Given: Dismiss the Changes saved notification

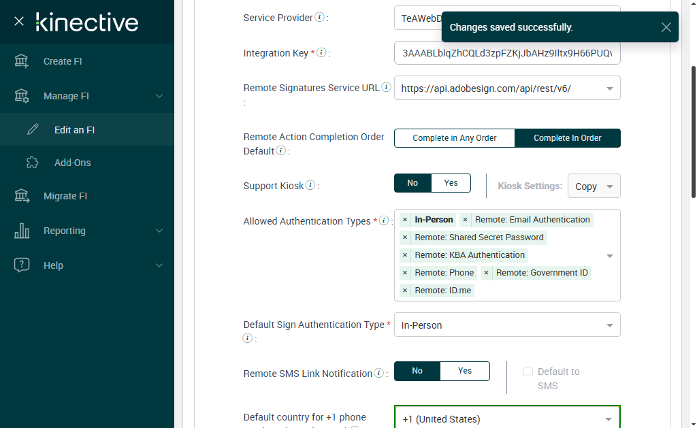Looking at the screenshot, I should point(666,27).
